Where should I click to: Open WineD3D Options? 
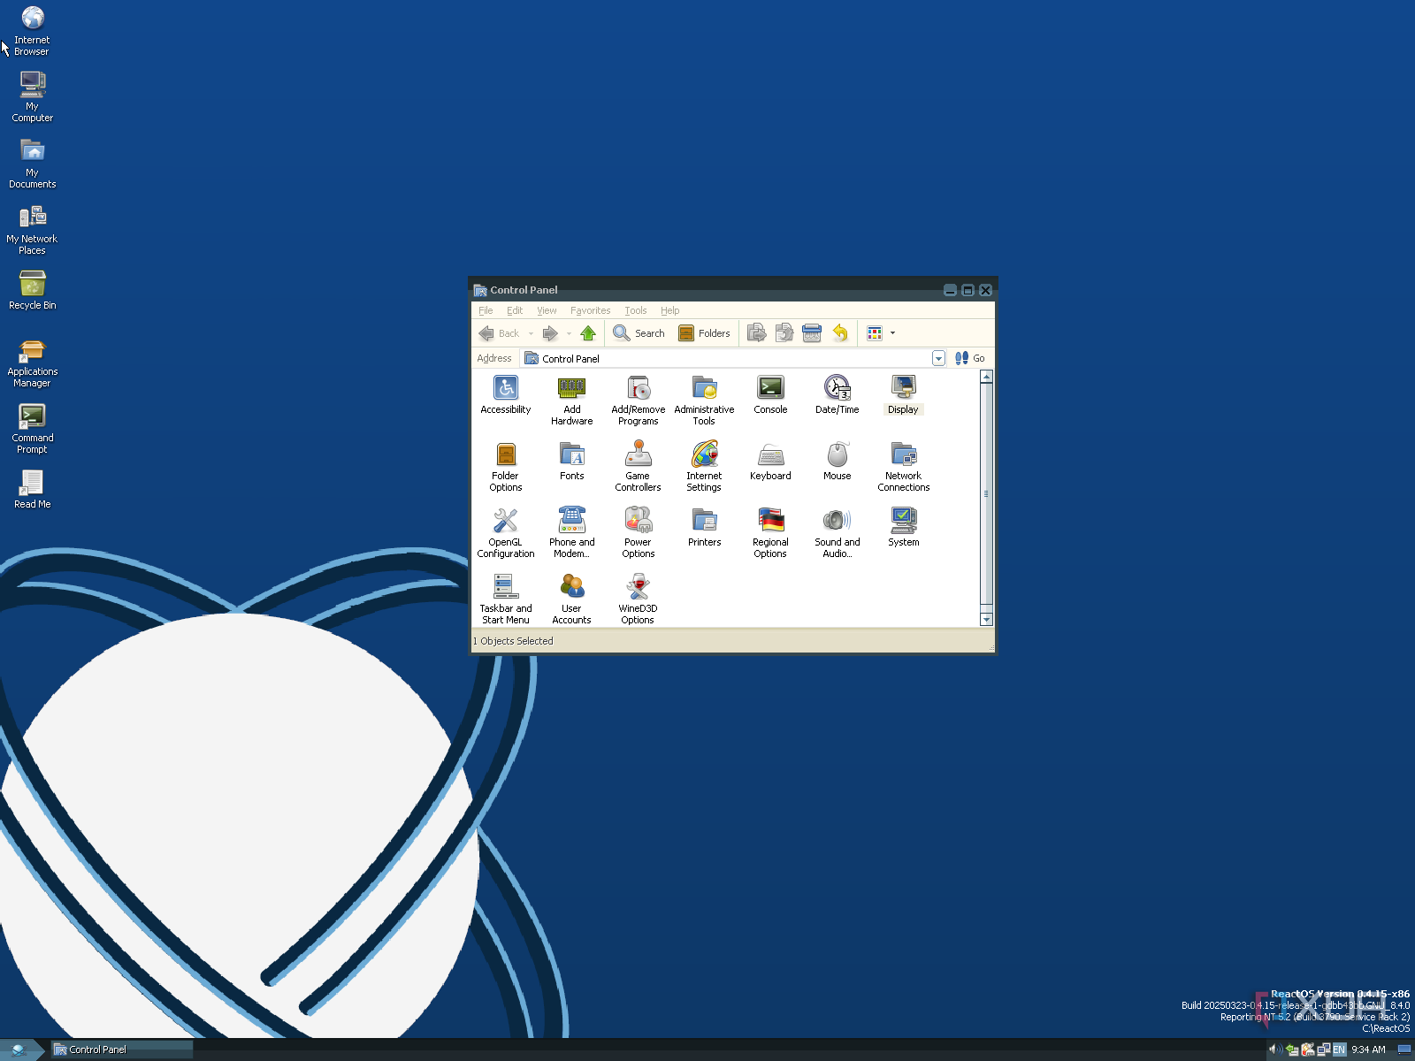[638, 599]
